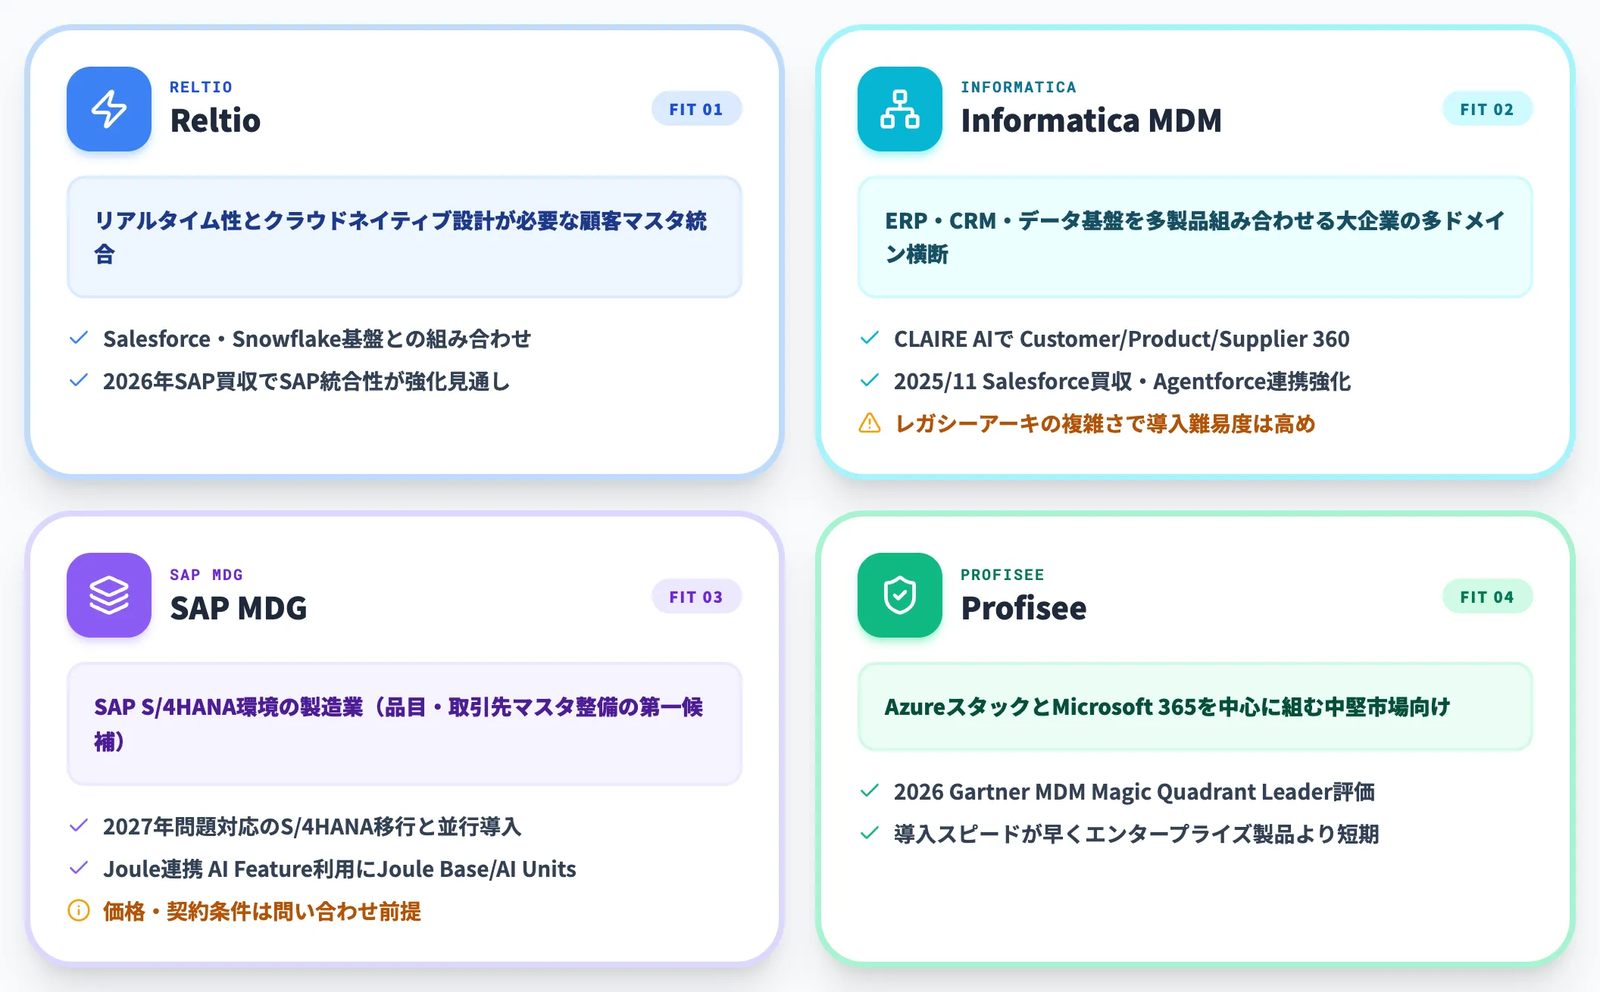
Task: Click the Informatica network hierarchy icon
Action: 900,109
